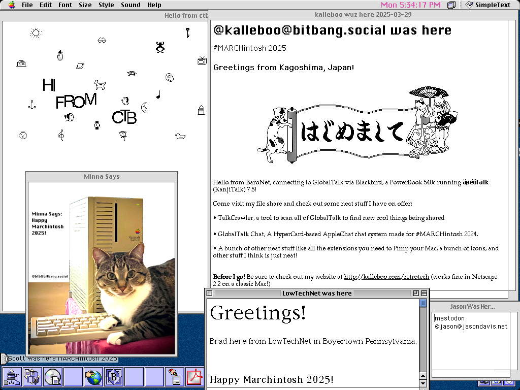Click the Acrobat launcher icon

[x=194, y=377]
